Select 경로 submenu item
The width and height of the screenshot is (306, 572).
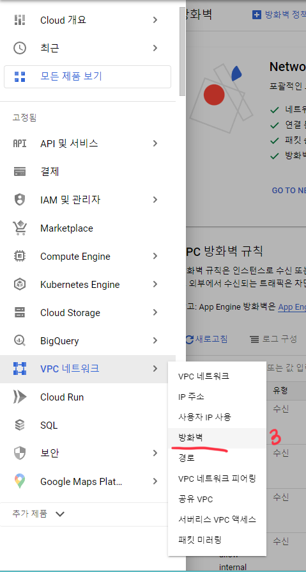click(x=217, y=458)
